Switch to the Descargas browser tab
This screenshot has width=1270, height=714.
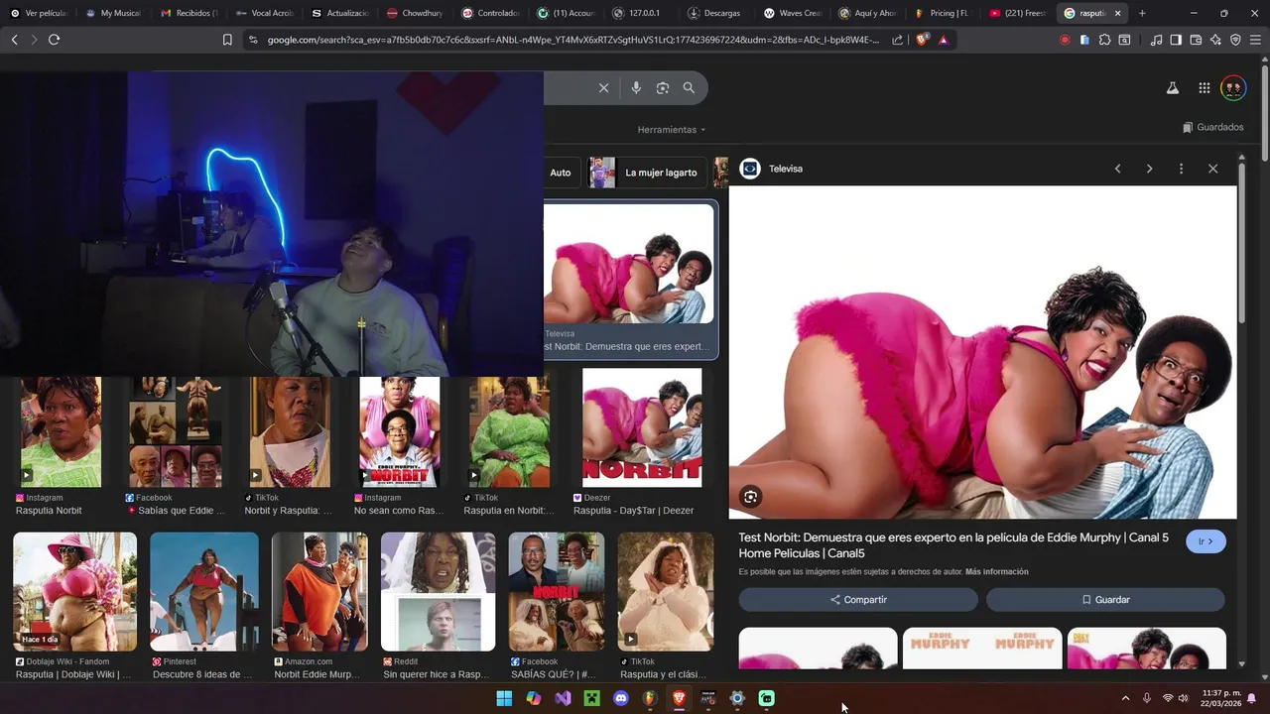tap(714, 13)
